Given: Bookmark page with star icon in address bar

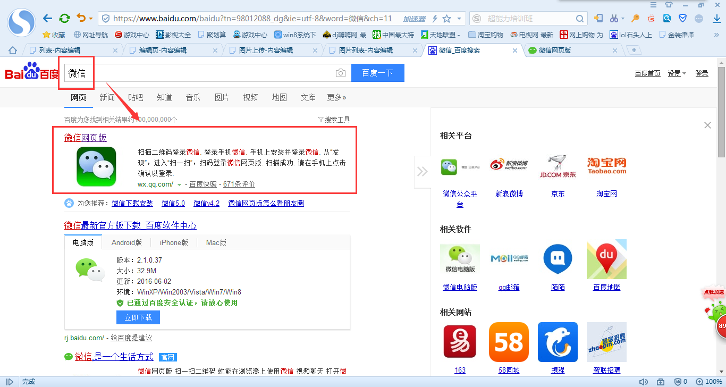Looking at the screenshot, I should coord(447,19).
